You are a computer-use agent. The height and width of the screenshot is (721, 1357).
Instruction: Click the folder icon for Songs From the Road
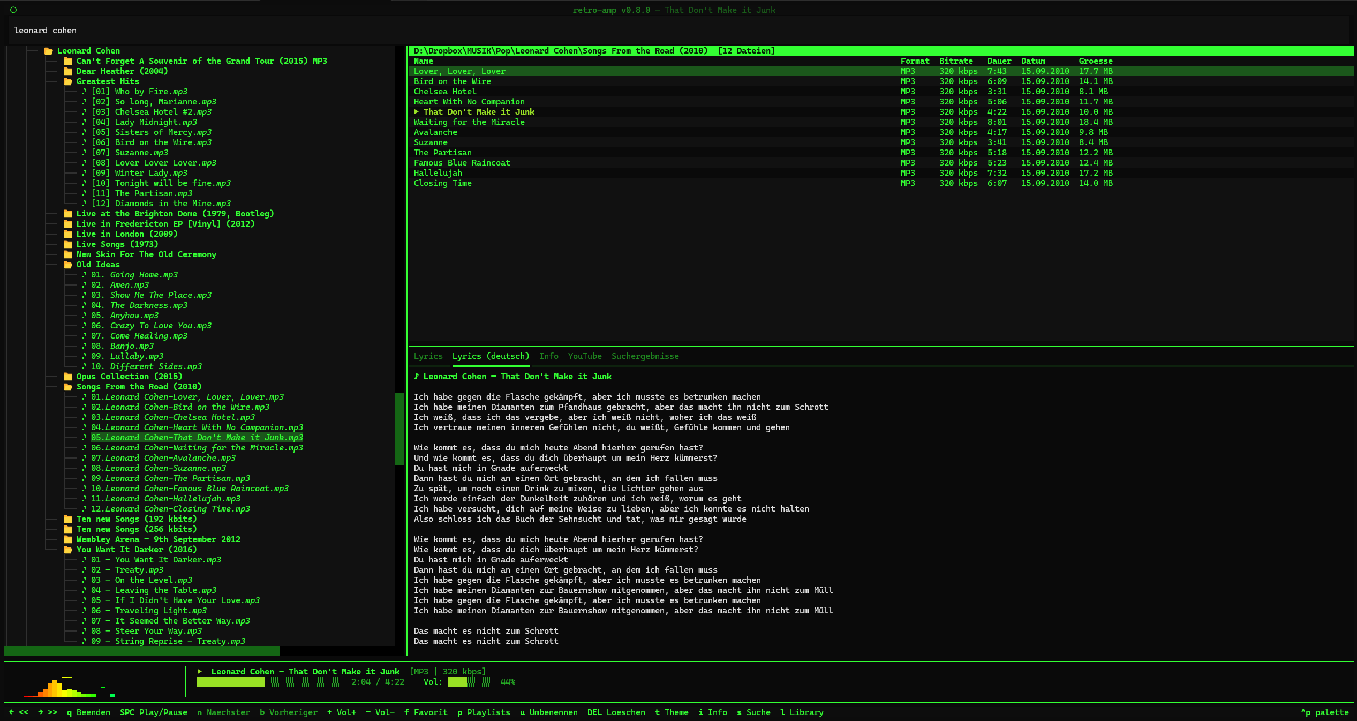(67, 386)
